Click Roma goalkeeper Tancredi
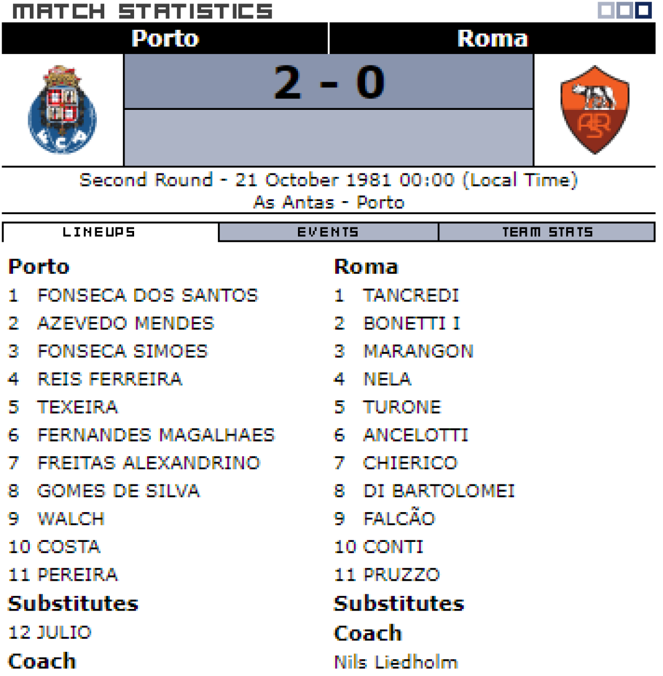This screenshot has width=663, height=676. 411,295
